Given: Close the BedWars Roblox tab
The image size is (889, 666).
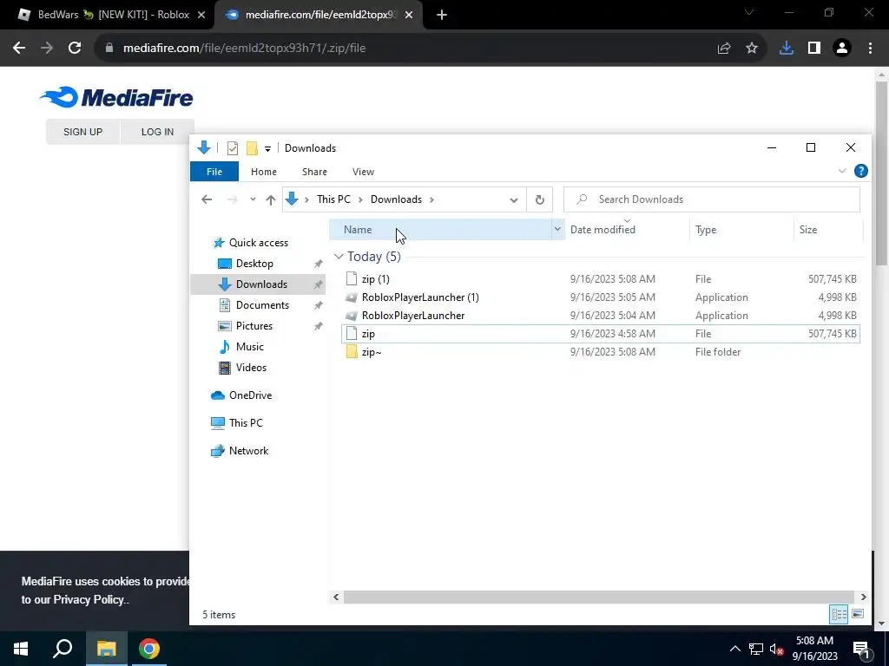Looking at the screenshot, I should click(201, 16).
